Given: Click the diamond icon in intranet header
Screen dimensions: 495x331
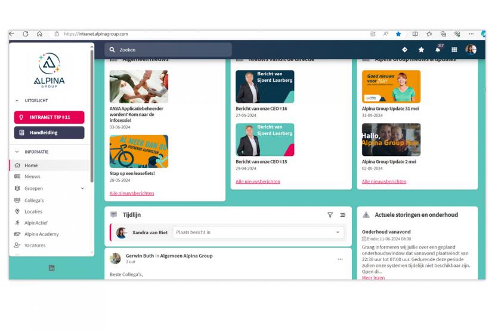Looking at the screenshot, I should (405, 50).
